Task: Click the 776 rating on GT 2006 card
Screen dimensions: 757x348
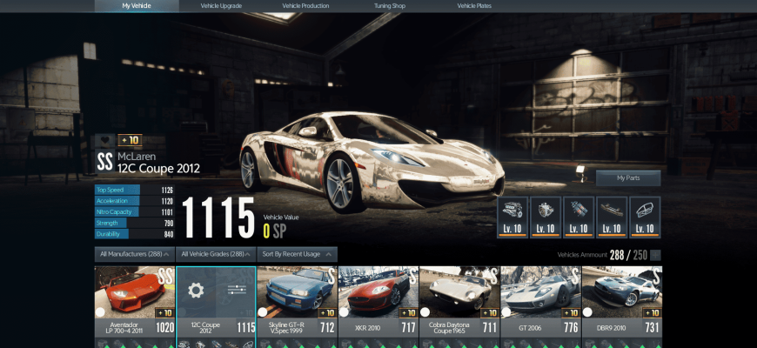Action: (570, 328)
